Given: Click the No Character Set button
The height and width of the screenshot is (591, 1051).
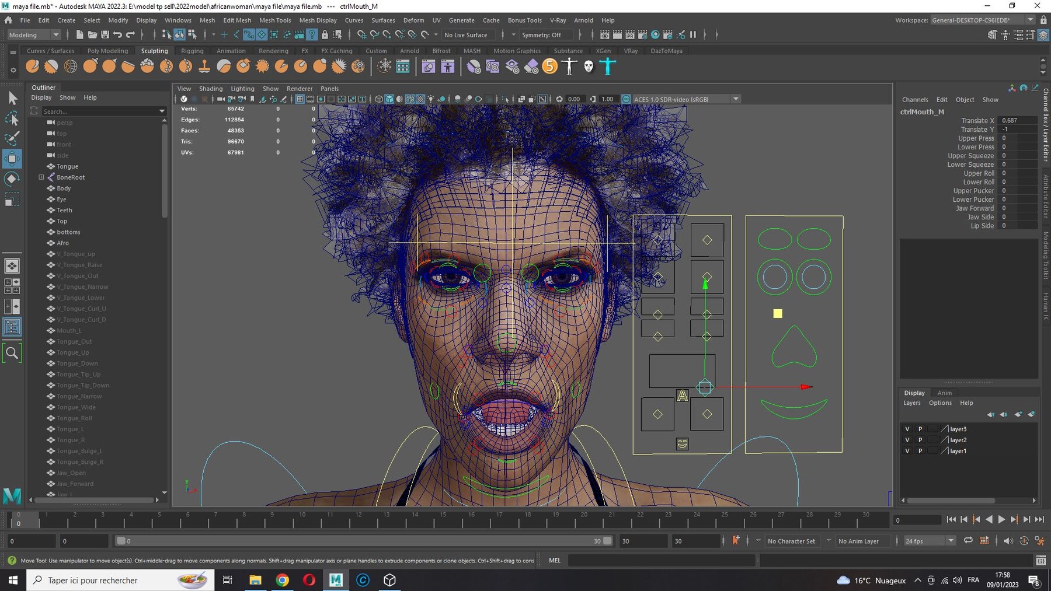Looking at the screenshot, I should click(x=791, y=541).
